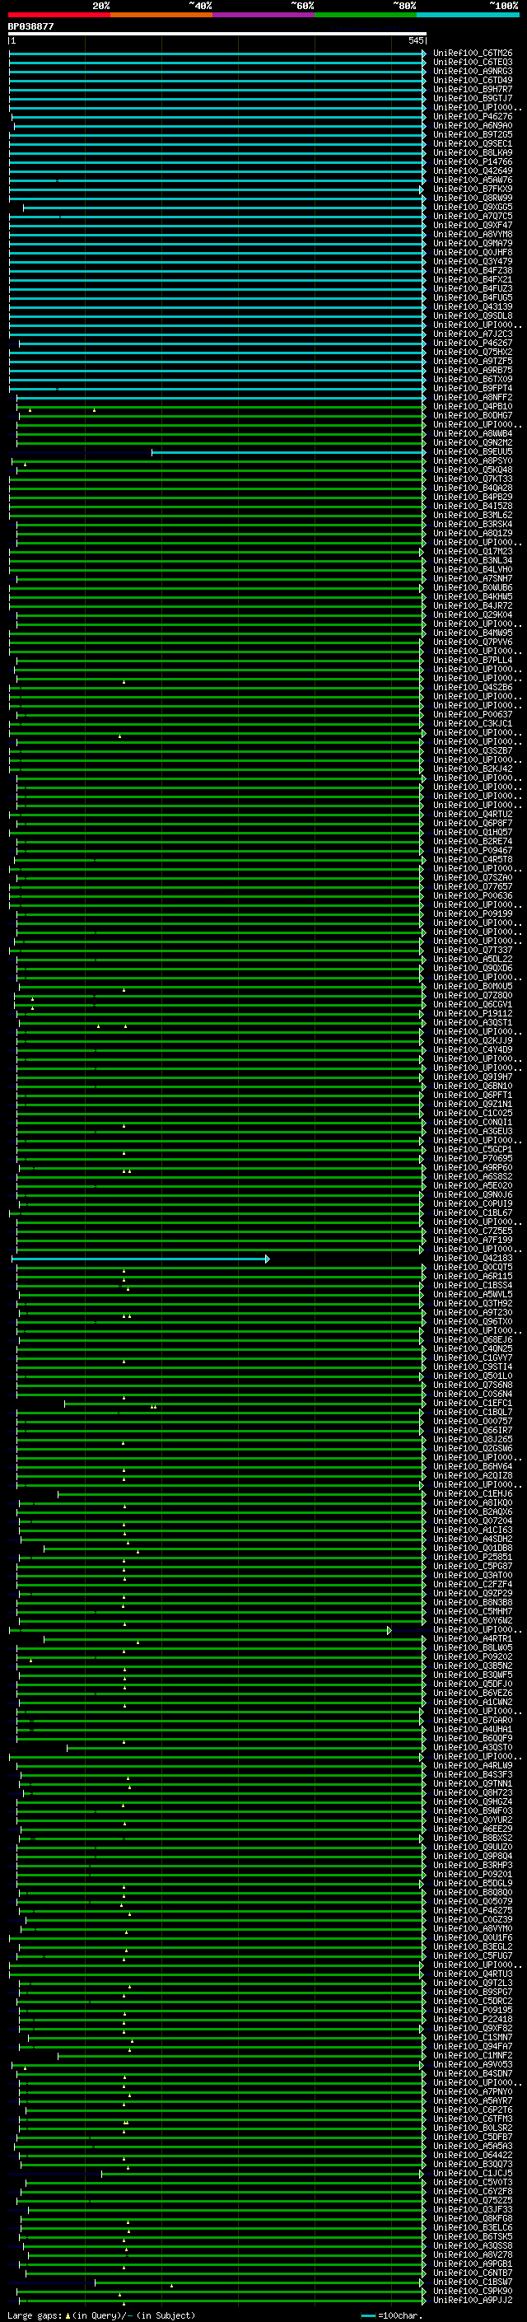Select hit label UniRef100_P70695
Image resolution: width=527 pixels, height=2322 pixels.
click(473, 1158)
